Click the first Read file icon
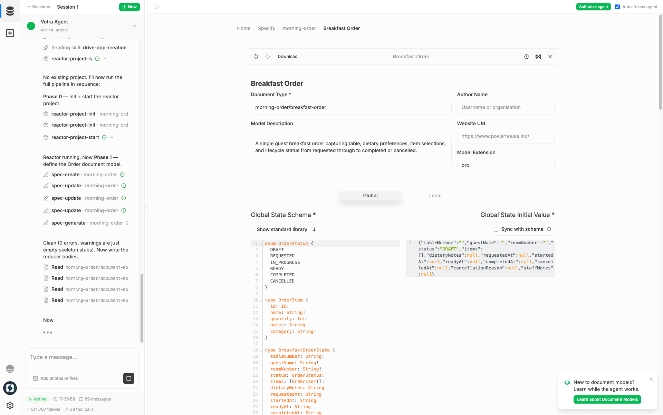Viewport: 663px width, 415px height. 46,267
